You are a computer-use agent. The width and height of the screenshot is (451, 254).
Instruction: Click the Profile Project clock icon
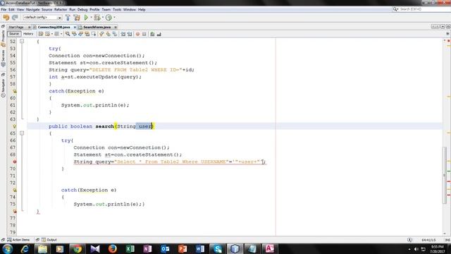109,18
